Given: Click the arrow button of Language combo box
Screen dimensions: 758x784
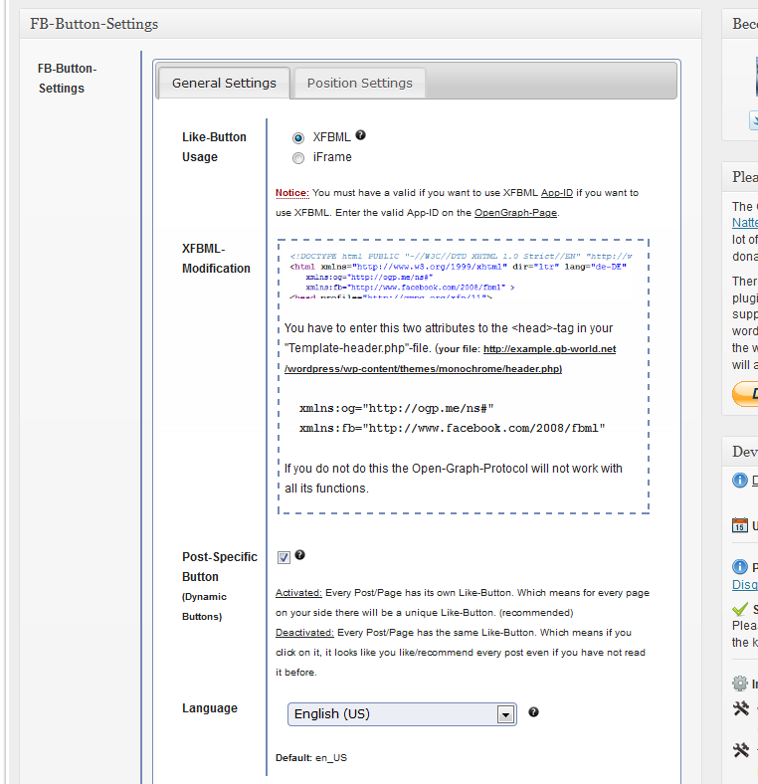Looking at the screenshot, I should [x=506, y=714].
